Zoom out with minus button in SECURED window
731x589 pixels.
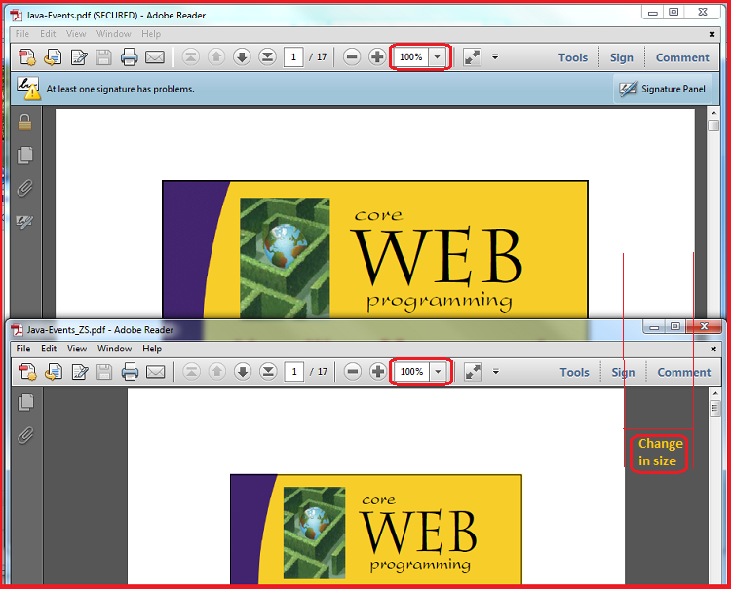352,56
